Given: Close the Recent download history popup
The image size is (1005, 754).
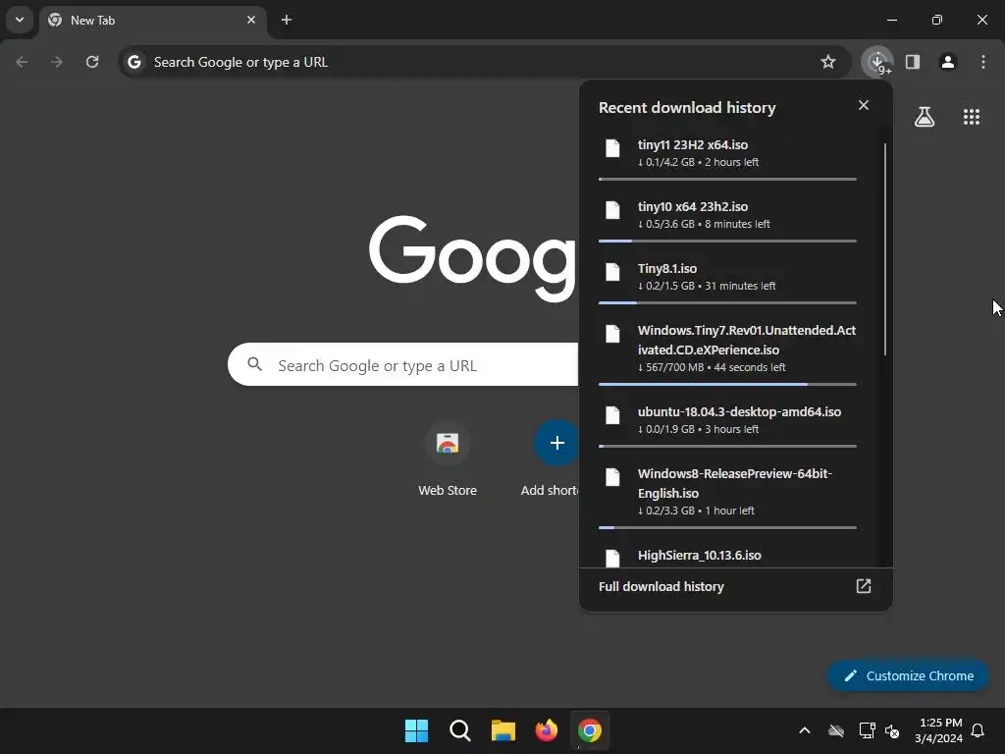Looking at the screenshot, I should pos(864,105).
